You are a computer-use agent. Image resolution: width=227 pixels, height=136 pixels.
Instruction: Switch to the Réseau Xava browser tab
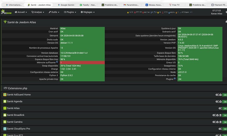tap(154, 5)
